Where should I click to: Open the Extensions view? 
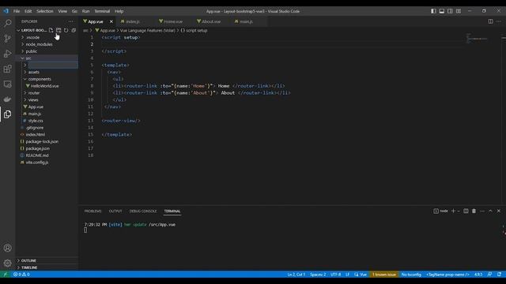click(7, 69)
